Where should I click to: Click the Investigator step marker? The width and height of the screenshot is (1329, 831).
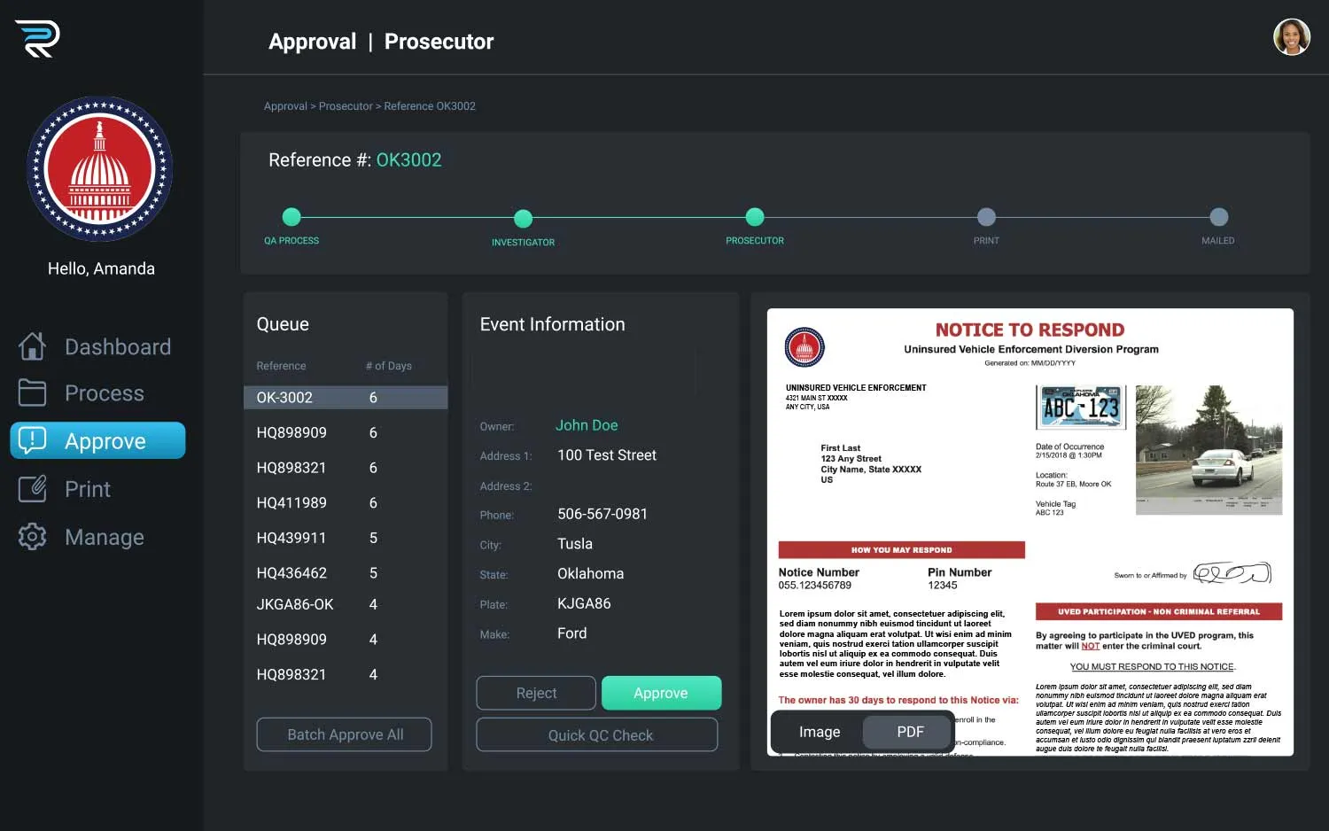click(x=523, y=218)
